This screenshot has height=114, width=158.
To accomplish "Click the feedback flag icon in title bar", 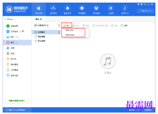I will tap(138, 4).
